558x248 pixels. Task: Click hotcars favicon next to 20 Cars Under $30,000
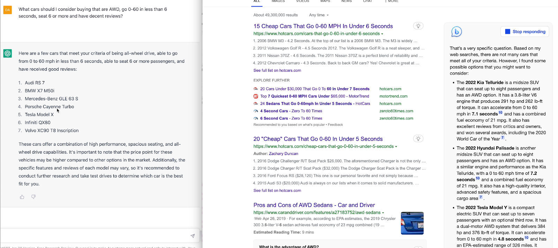tap(256, 89)
